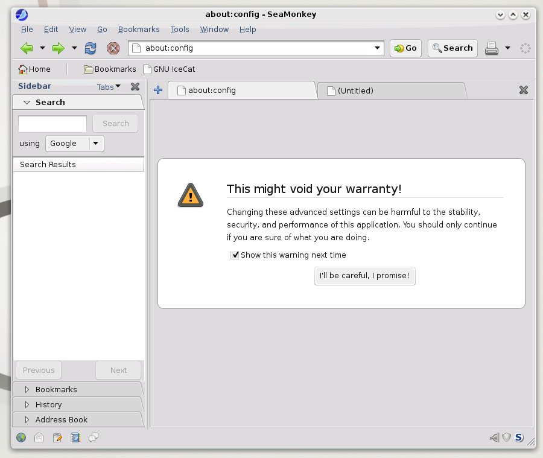Go back with the green left arrow

click(x=27, y=48)
